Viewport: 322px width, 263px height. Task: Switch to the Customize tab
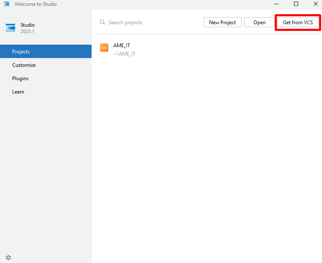click(24, 65)
